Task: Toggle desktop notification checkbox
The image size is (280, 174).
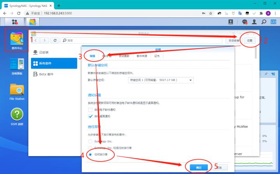Action: [x=90, y=116]
